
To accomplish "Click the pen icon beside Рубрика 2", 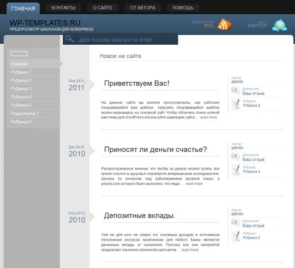I will point(236,236).
